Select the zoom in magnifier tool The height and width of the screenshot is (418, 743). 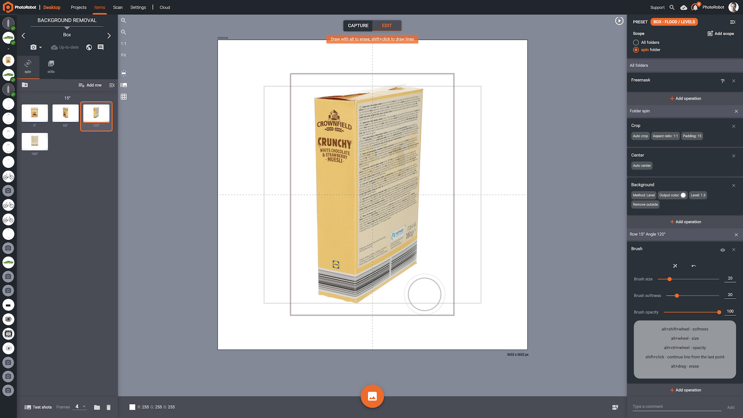(124, 20)
